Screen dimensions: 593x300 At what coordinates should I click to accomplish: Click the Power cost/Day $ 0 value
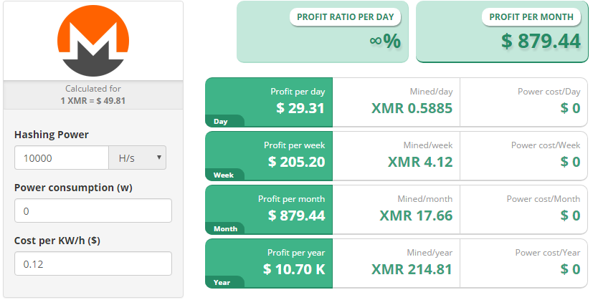click(570, 109)
